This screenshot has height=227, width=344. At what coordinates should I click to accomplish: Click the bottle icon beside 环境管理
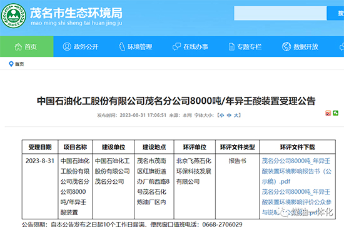[122, 46]
